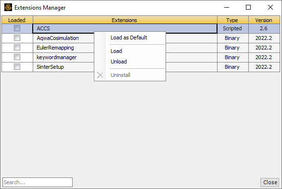
Task: Maximize the Extensions Manager window
Action: point(248,7)
